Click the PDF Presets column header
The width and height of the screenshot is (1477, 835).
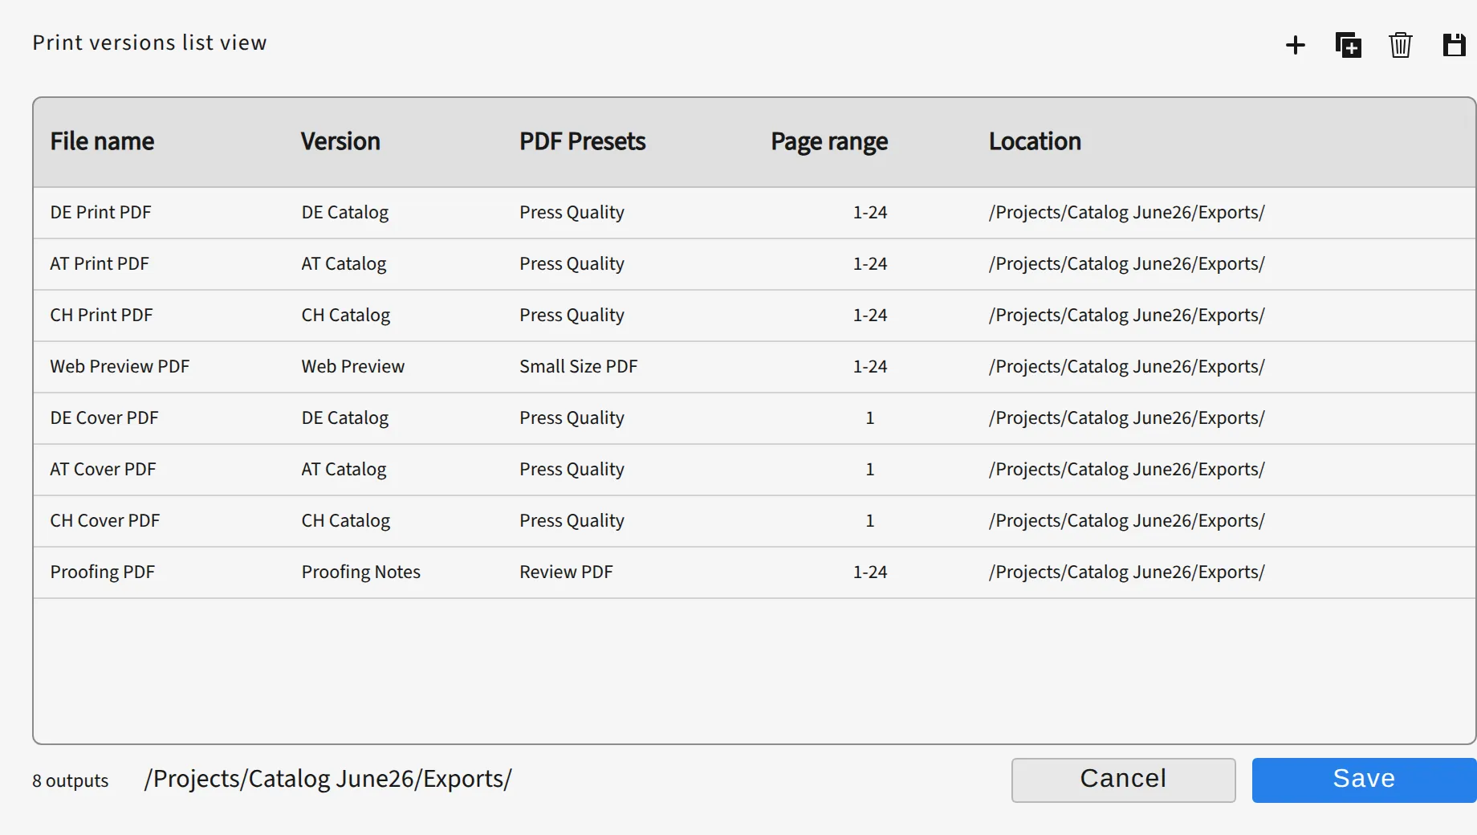coord(582,141)
